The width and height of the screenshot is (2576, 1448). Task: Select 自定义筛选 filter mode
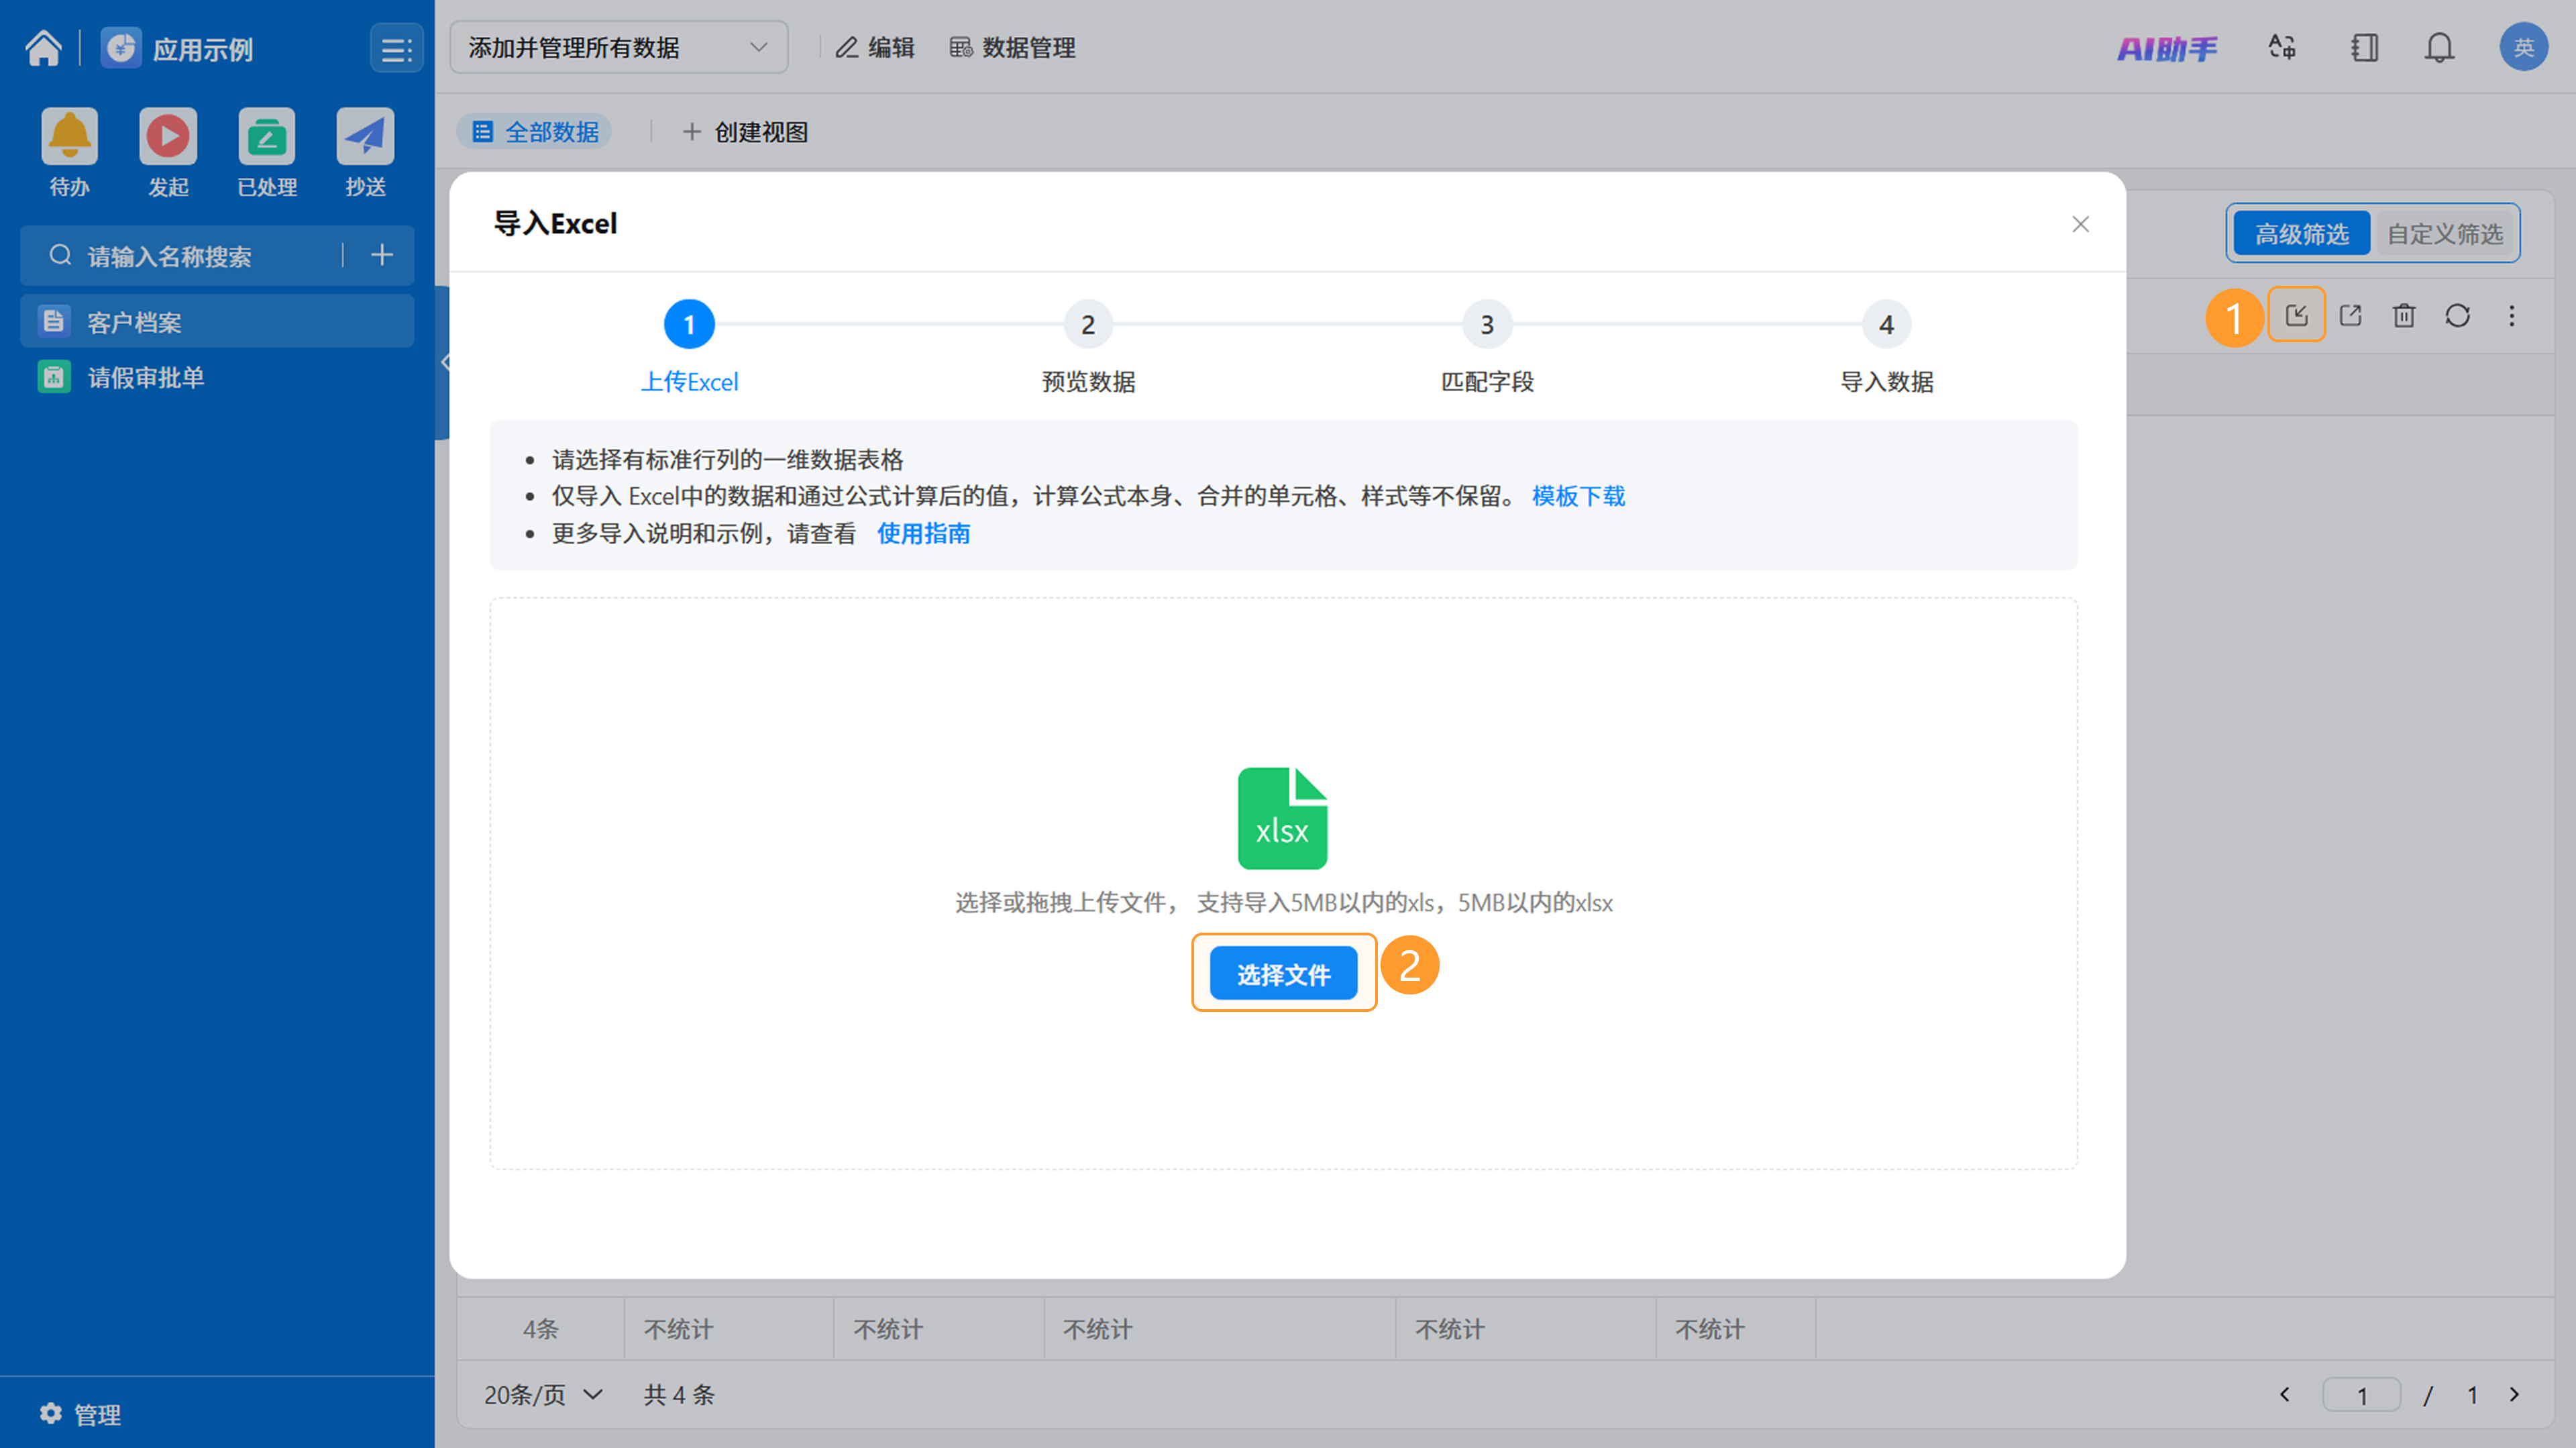click(x=2445, y=233)
